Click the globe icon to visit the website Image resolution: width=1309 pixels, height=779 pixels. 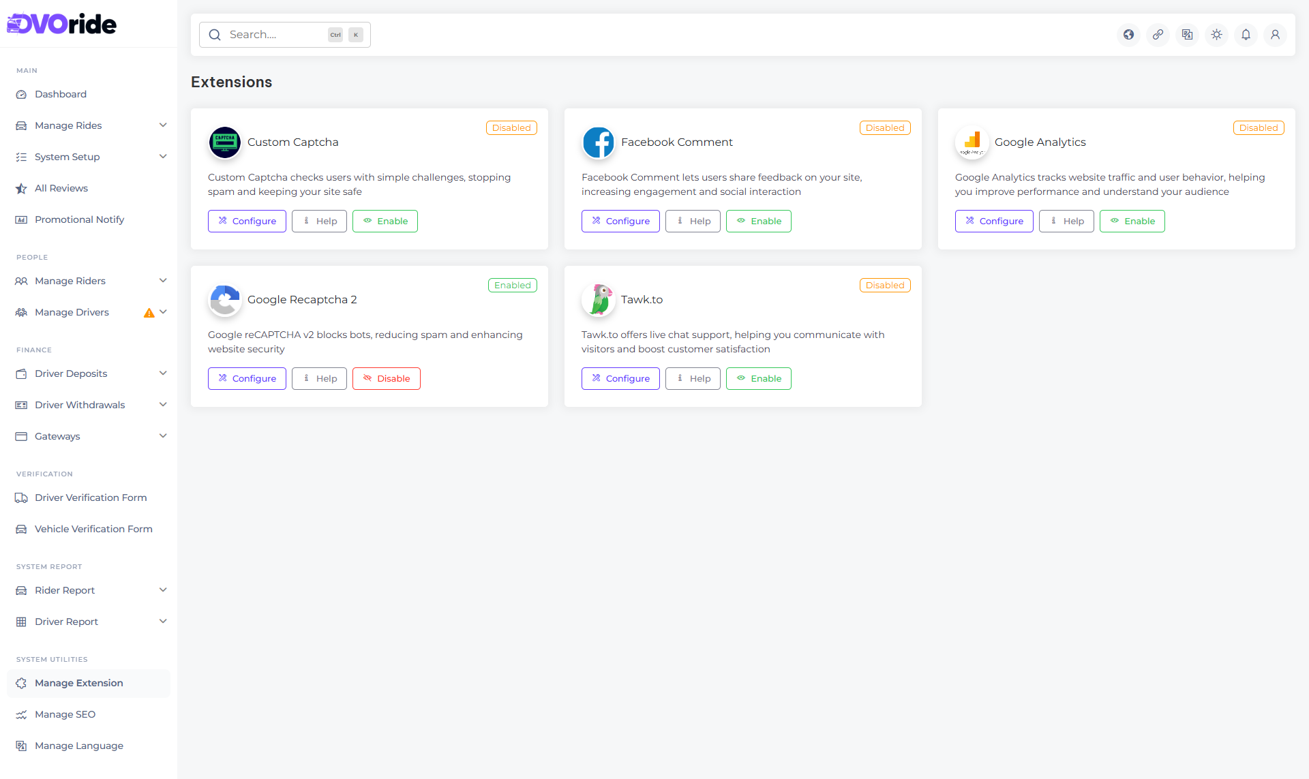tap(1128, 34)
